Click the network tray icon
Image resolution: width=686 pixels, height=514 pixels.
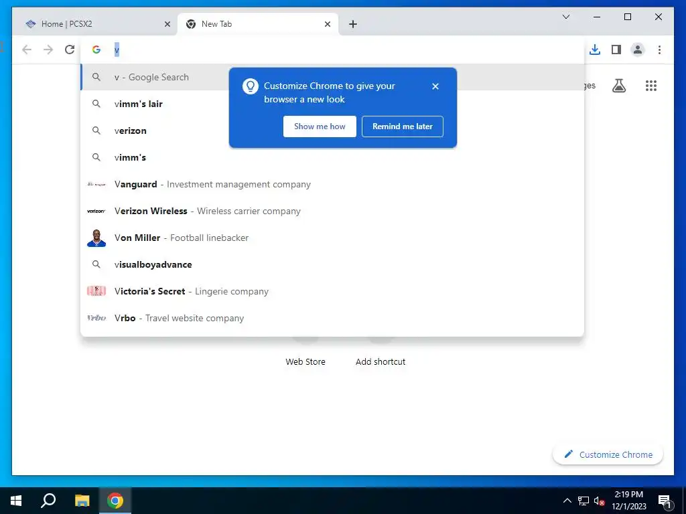click(x=584, y=501)
